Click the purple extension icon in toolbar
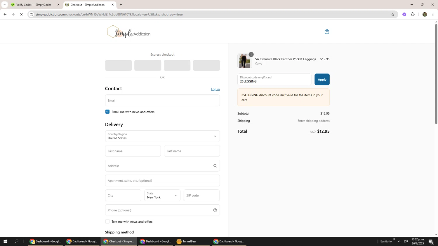The image size is (438, 246). pos(404,14)
